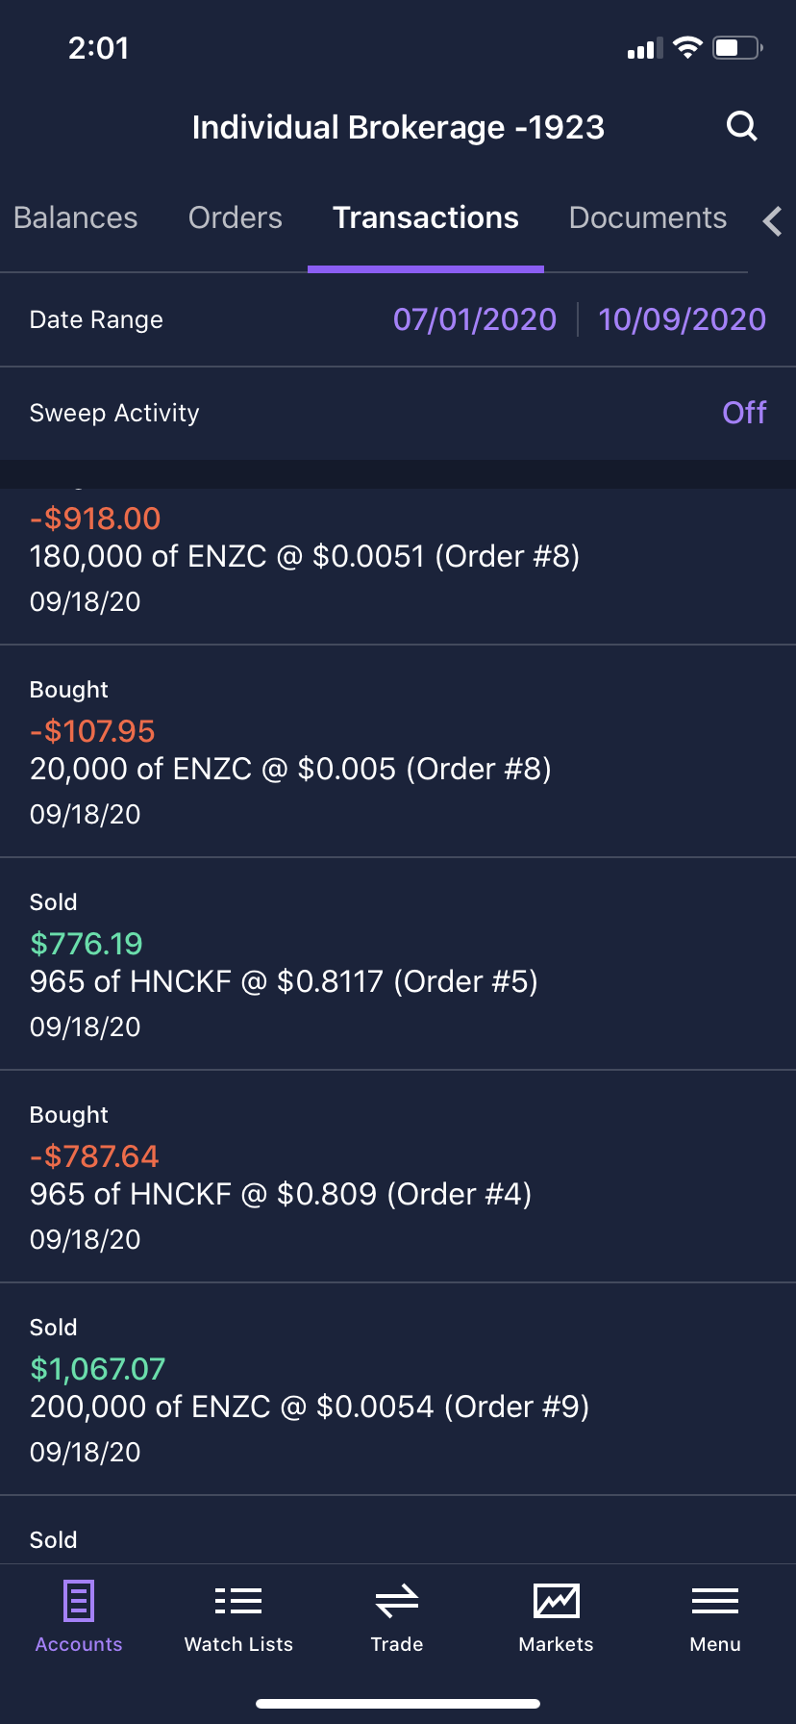Open the Accounts icon in bottom bar

coord(79,1602)
